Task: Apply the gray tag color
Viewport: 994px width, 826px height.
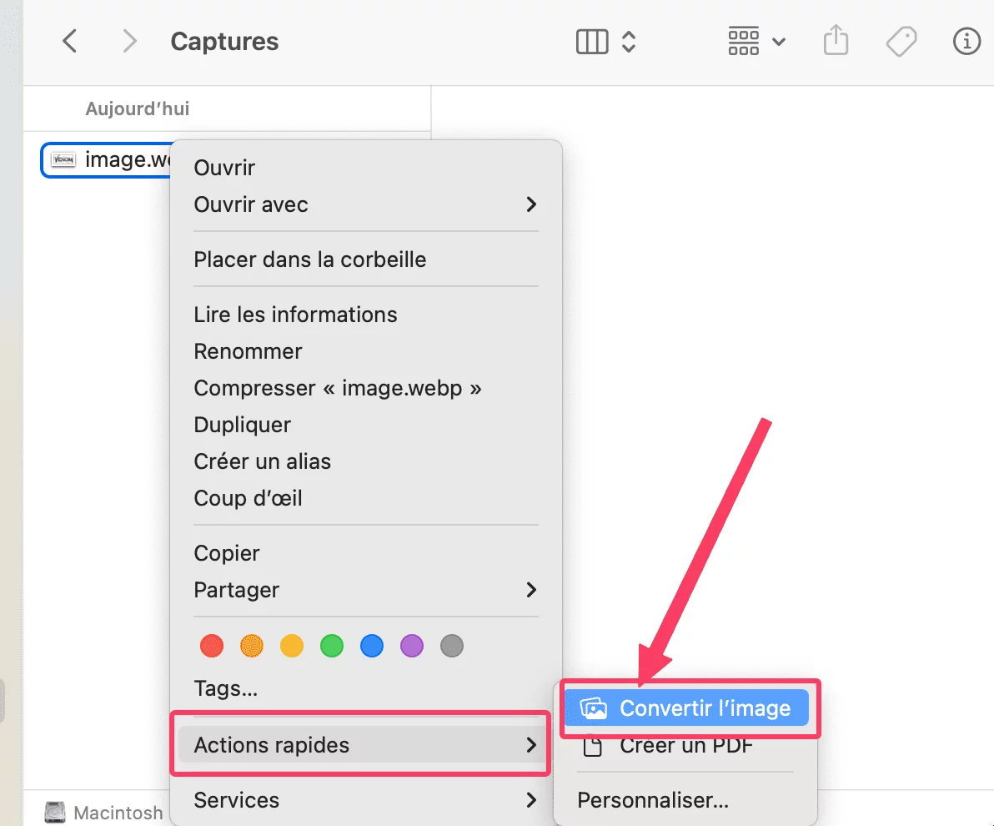Action: click(451, 646)
